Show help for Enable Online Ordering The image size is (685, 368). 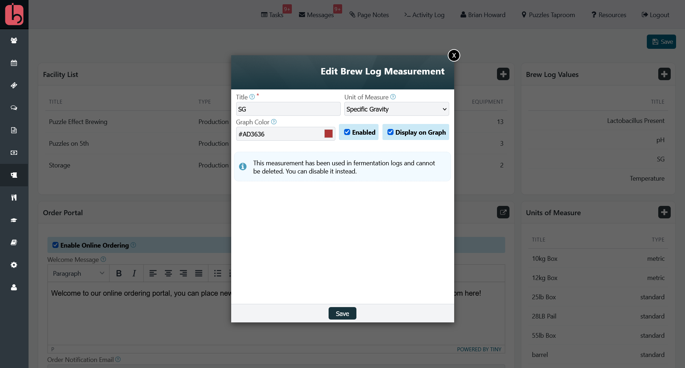coord(133,245)
